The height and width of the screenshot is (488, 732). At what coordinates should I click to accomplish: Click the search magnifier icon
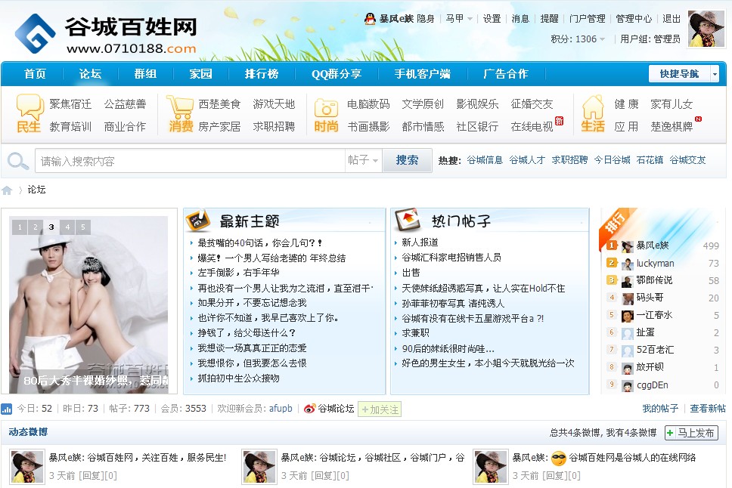[x=17, y=161]
